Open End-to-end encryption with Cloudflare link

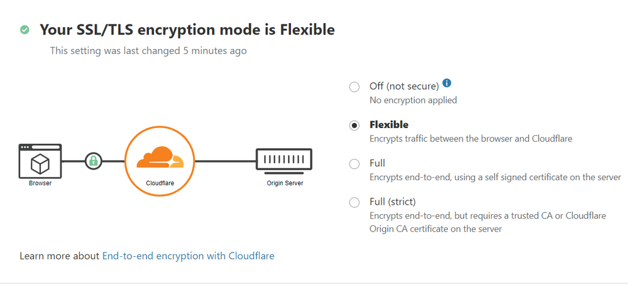(188, 256)
